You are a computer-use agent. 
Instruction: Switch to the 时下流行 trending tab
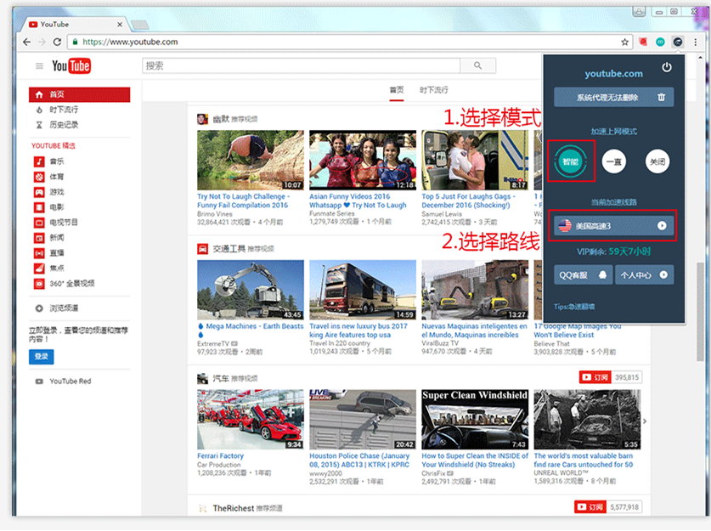433,90
